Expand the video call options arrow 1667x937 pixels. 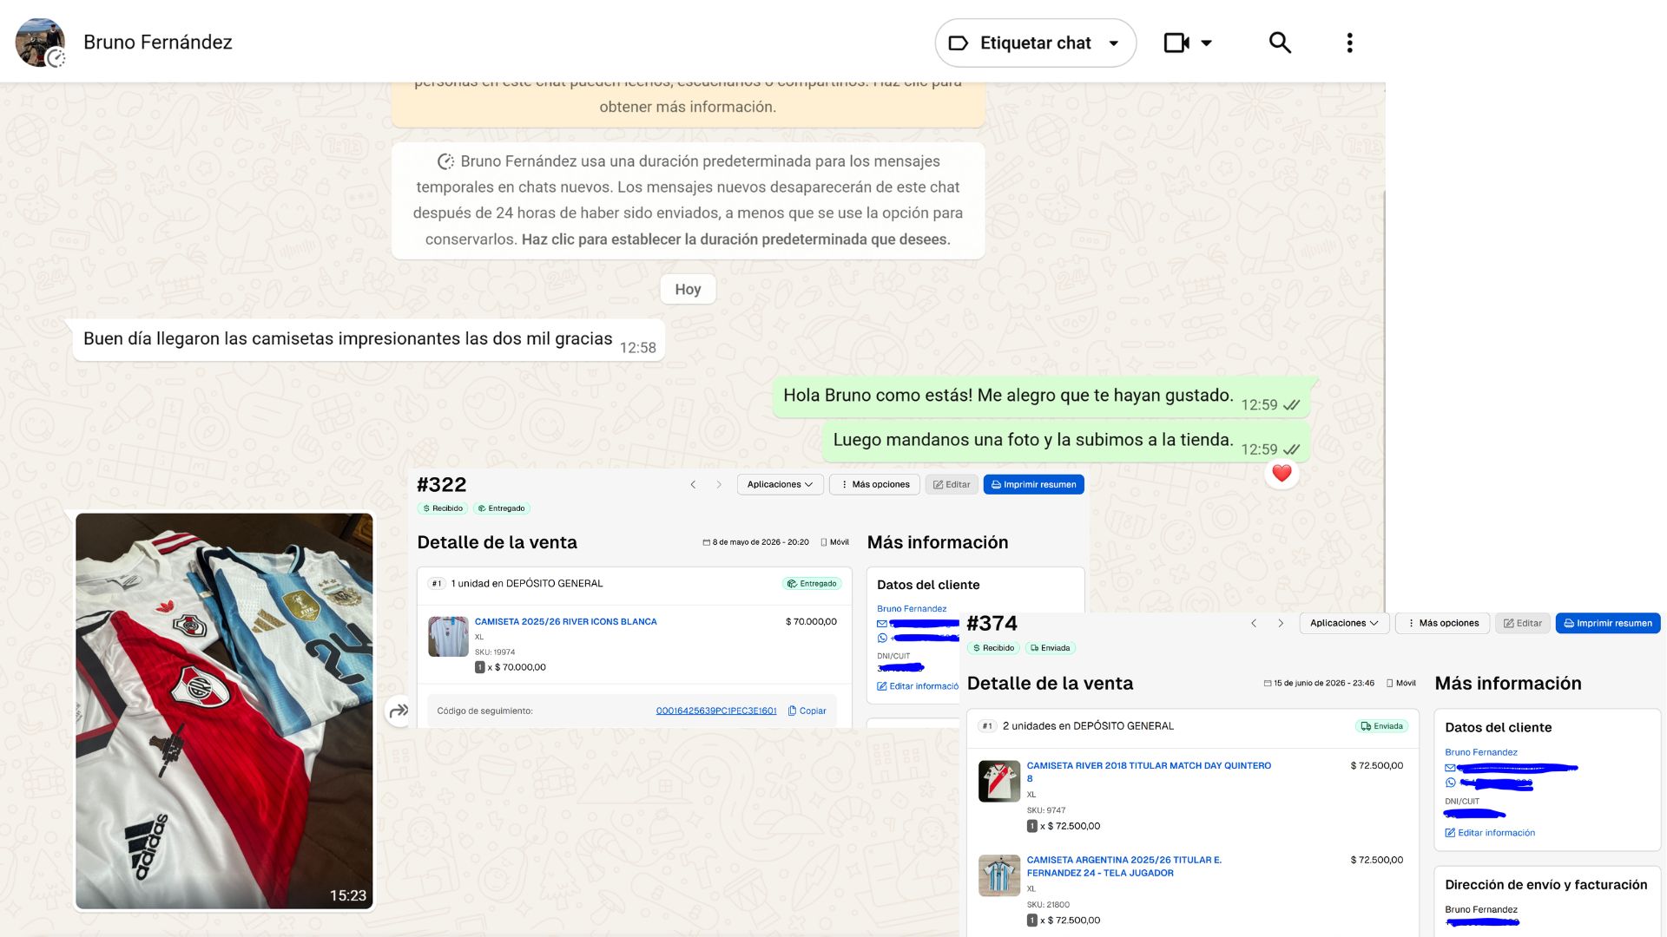pyautogui.click(x=1206, y=43)
